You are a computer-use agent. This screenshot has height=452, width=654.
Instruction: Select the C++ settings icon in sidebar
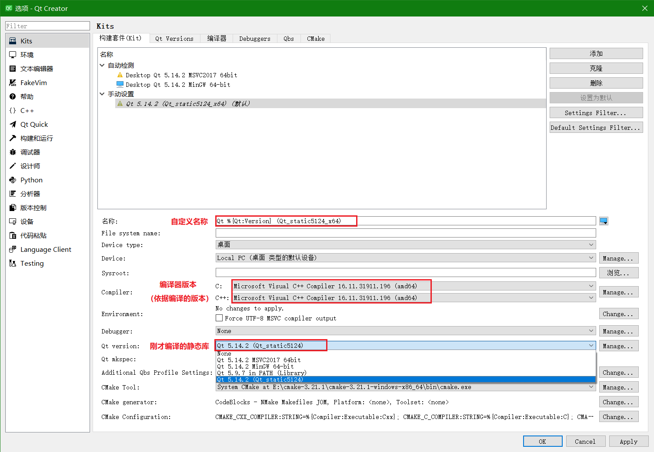coord(26,110)
